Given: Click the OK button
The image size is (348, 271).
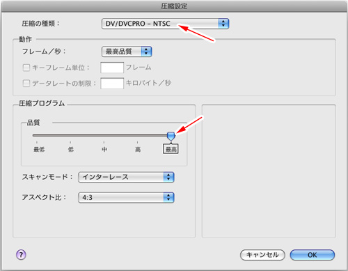Looking at the screenshot, I should point(313,255).
